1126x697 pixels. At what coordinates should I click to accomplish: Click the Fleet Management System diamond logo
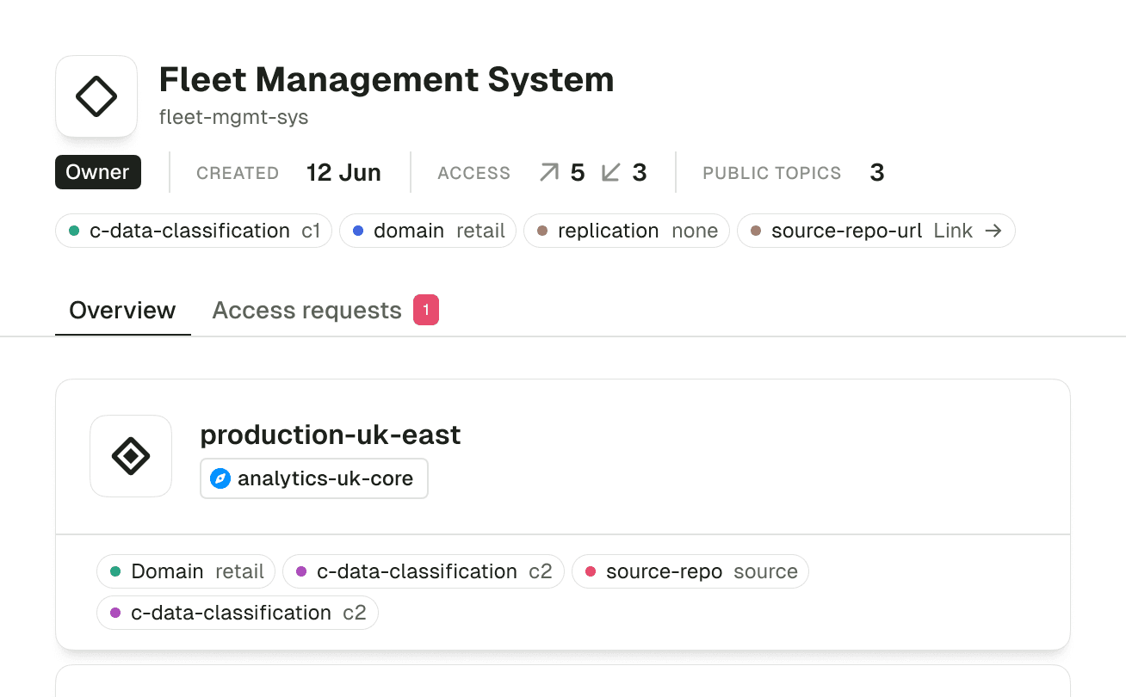pos(96,96)
